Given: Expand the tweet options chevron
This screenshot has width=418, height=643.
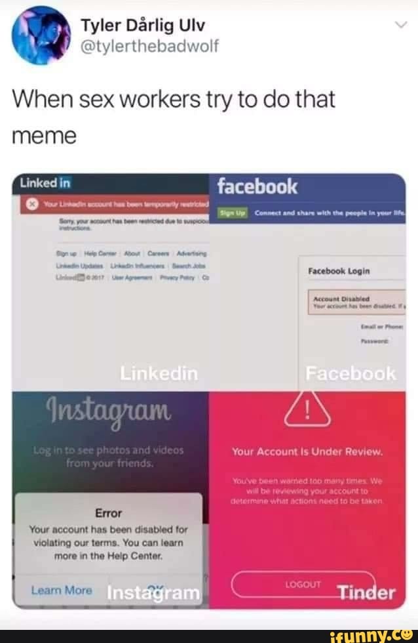Looking at the screenshot, I should coord(401,25).
